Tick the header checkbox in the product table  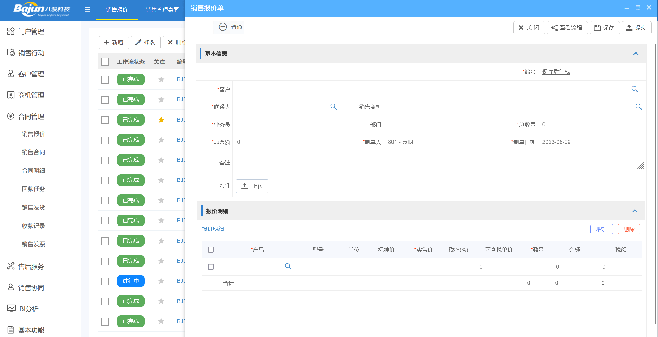click(x=211, y=250)
